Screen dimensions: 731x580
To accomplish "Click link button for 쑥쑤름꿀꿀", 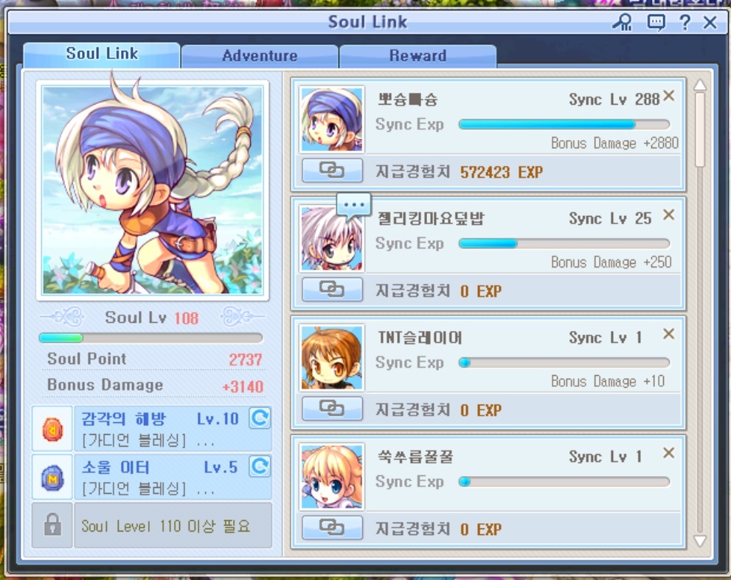I will click(332, 528).
